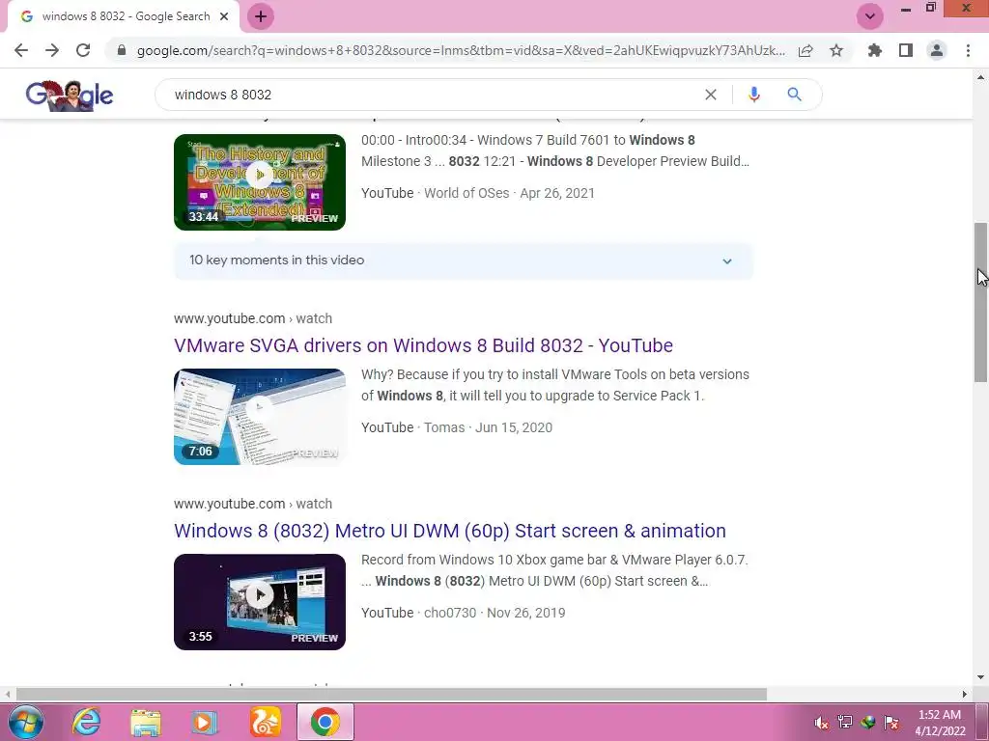Screen dimensions: 989x741
Task: Share this page via address bar icon
Action: point(805,50)
